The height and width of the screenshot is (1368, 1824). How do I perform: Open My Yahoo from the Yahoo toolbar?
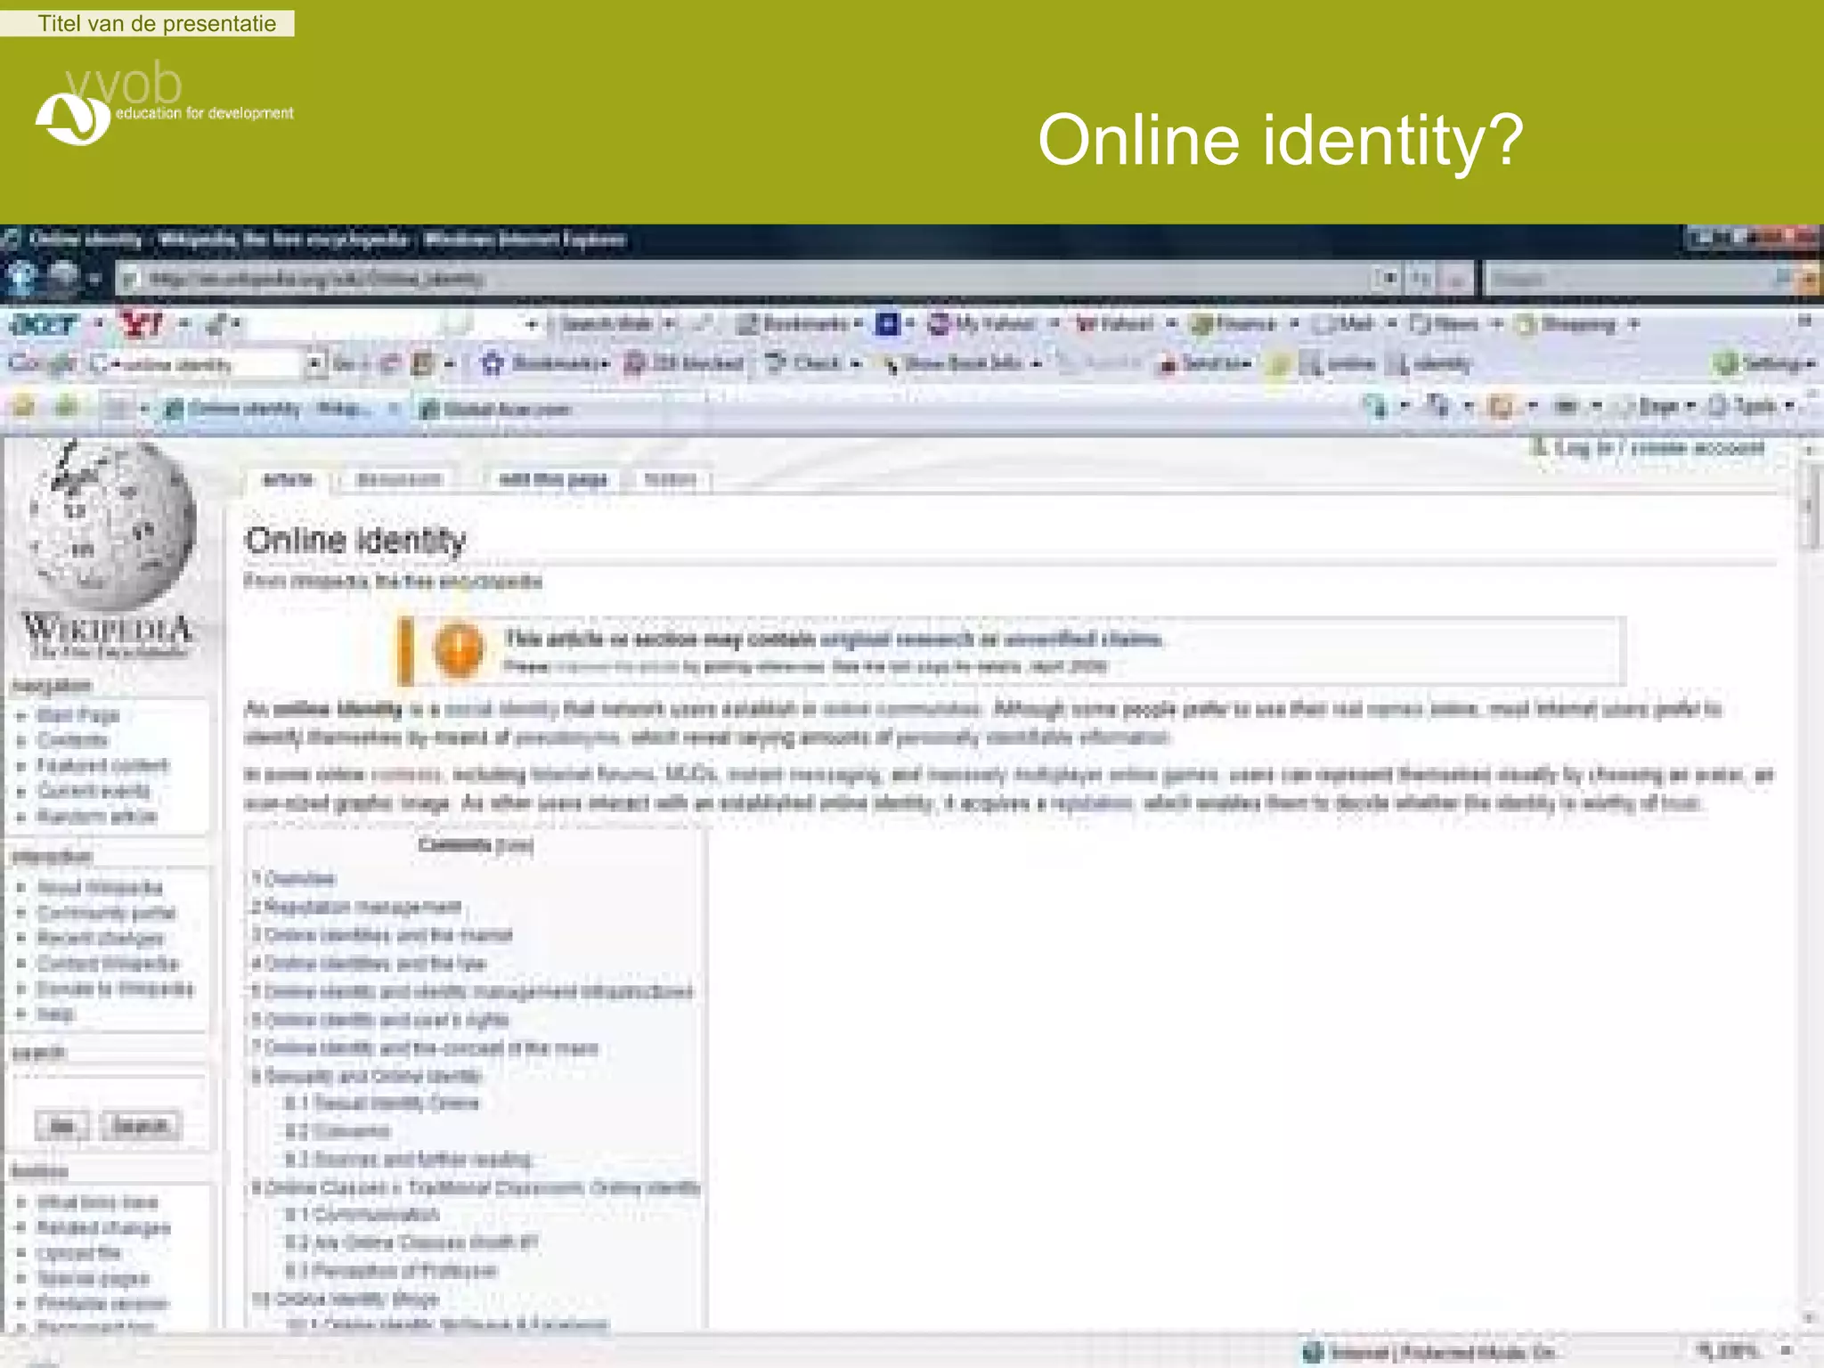(982, 324)
